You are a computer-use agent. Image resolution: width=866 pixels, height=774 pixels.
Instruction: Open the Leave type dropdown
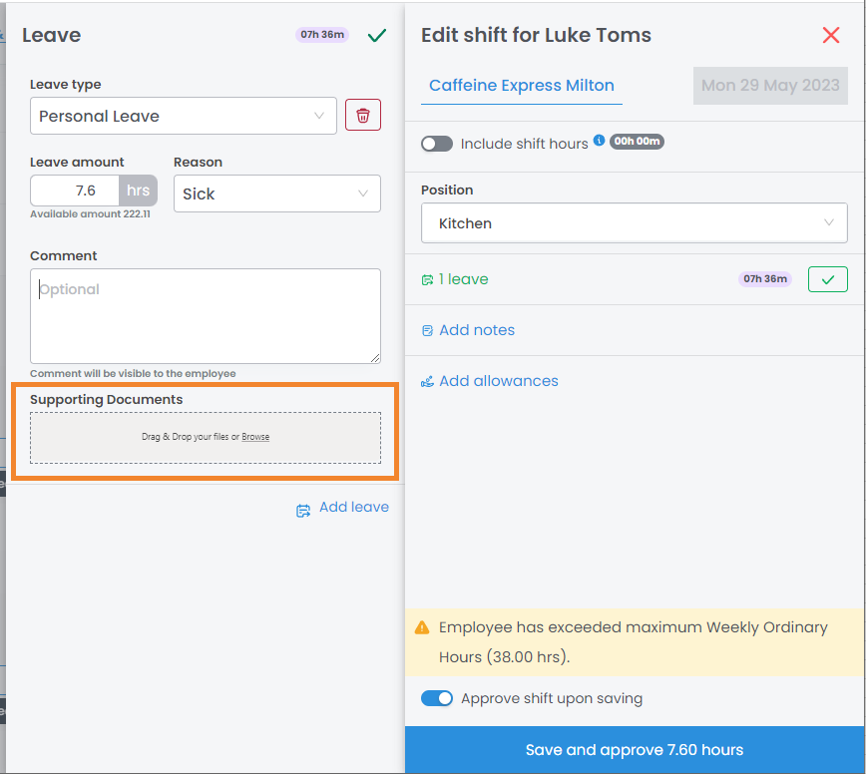coord(184,116)
